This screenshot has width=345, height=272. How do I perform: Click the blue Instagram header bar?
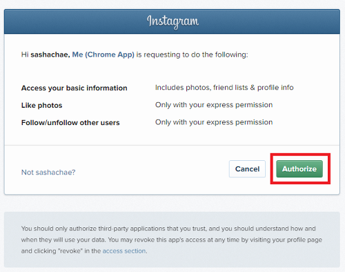pyautogui.click(x=172, y=21)
